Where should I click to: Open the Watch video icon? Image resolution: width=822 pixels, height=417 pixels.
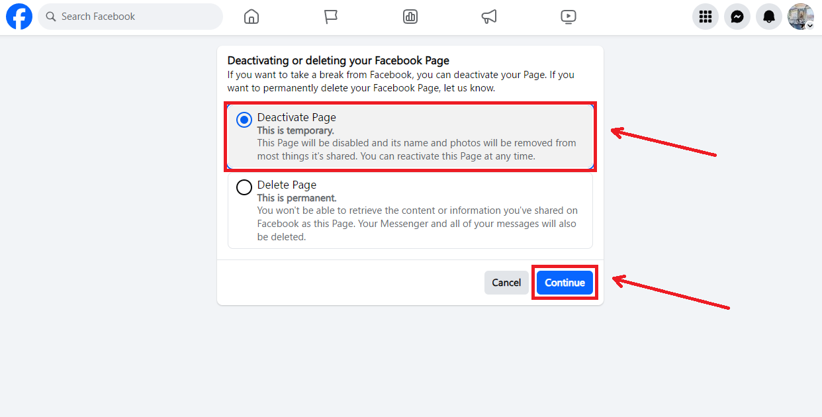(x=569, y=17)
